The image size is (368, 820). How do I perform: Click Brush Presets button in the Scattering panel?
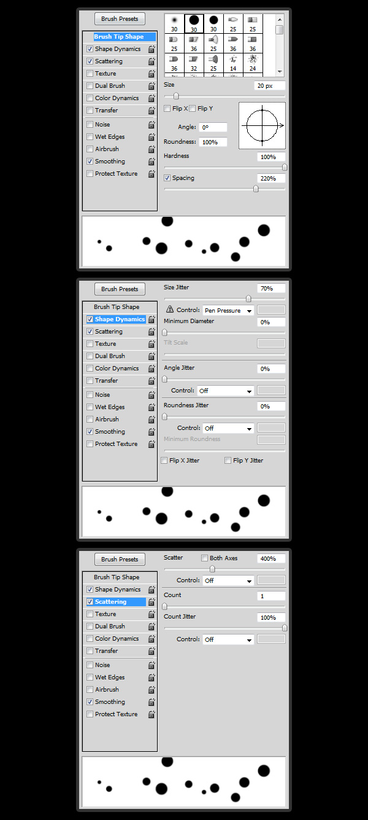click(120, 560)
